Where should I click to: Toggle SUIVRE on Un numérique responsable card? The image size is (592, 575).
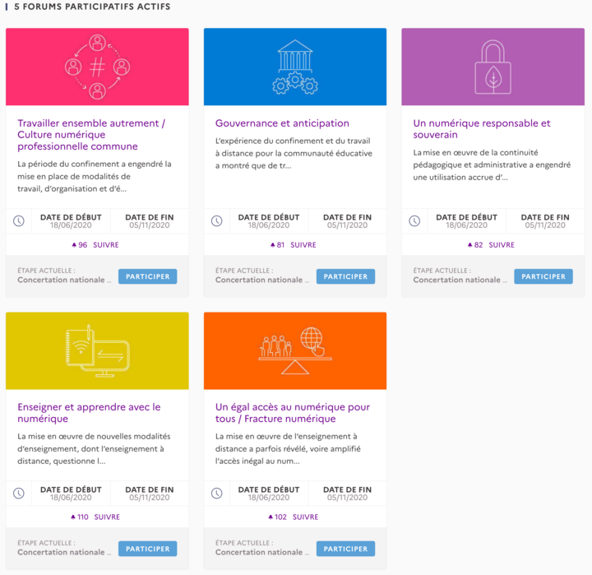[502, 245]
